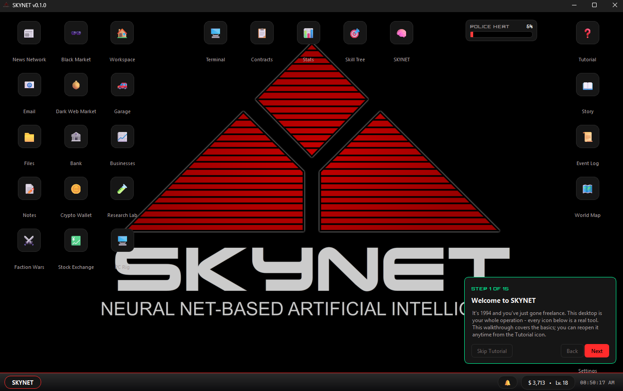Image resolution: width=623 pixels, height=391 pixels.
Task: Open the Event Log scroll icon
Action: pyautogui.click(x=588, y=137)
